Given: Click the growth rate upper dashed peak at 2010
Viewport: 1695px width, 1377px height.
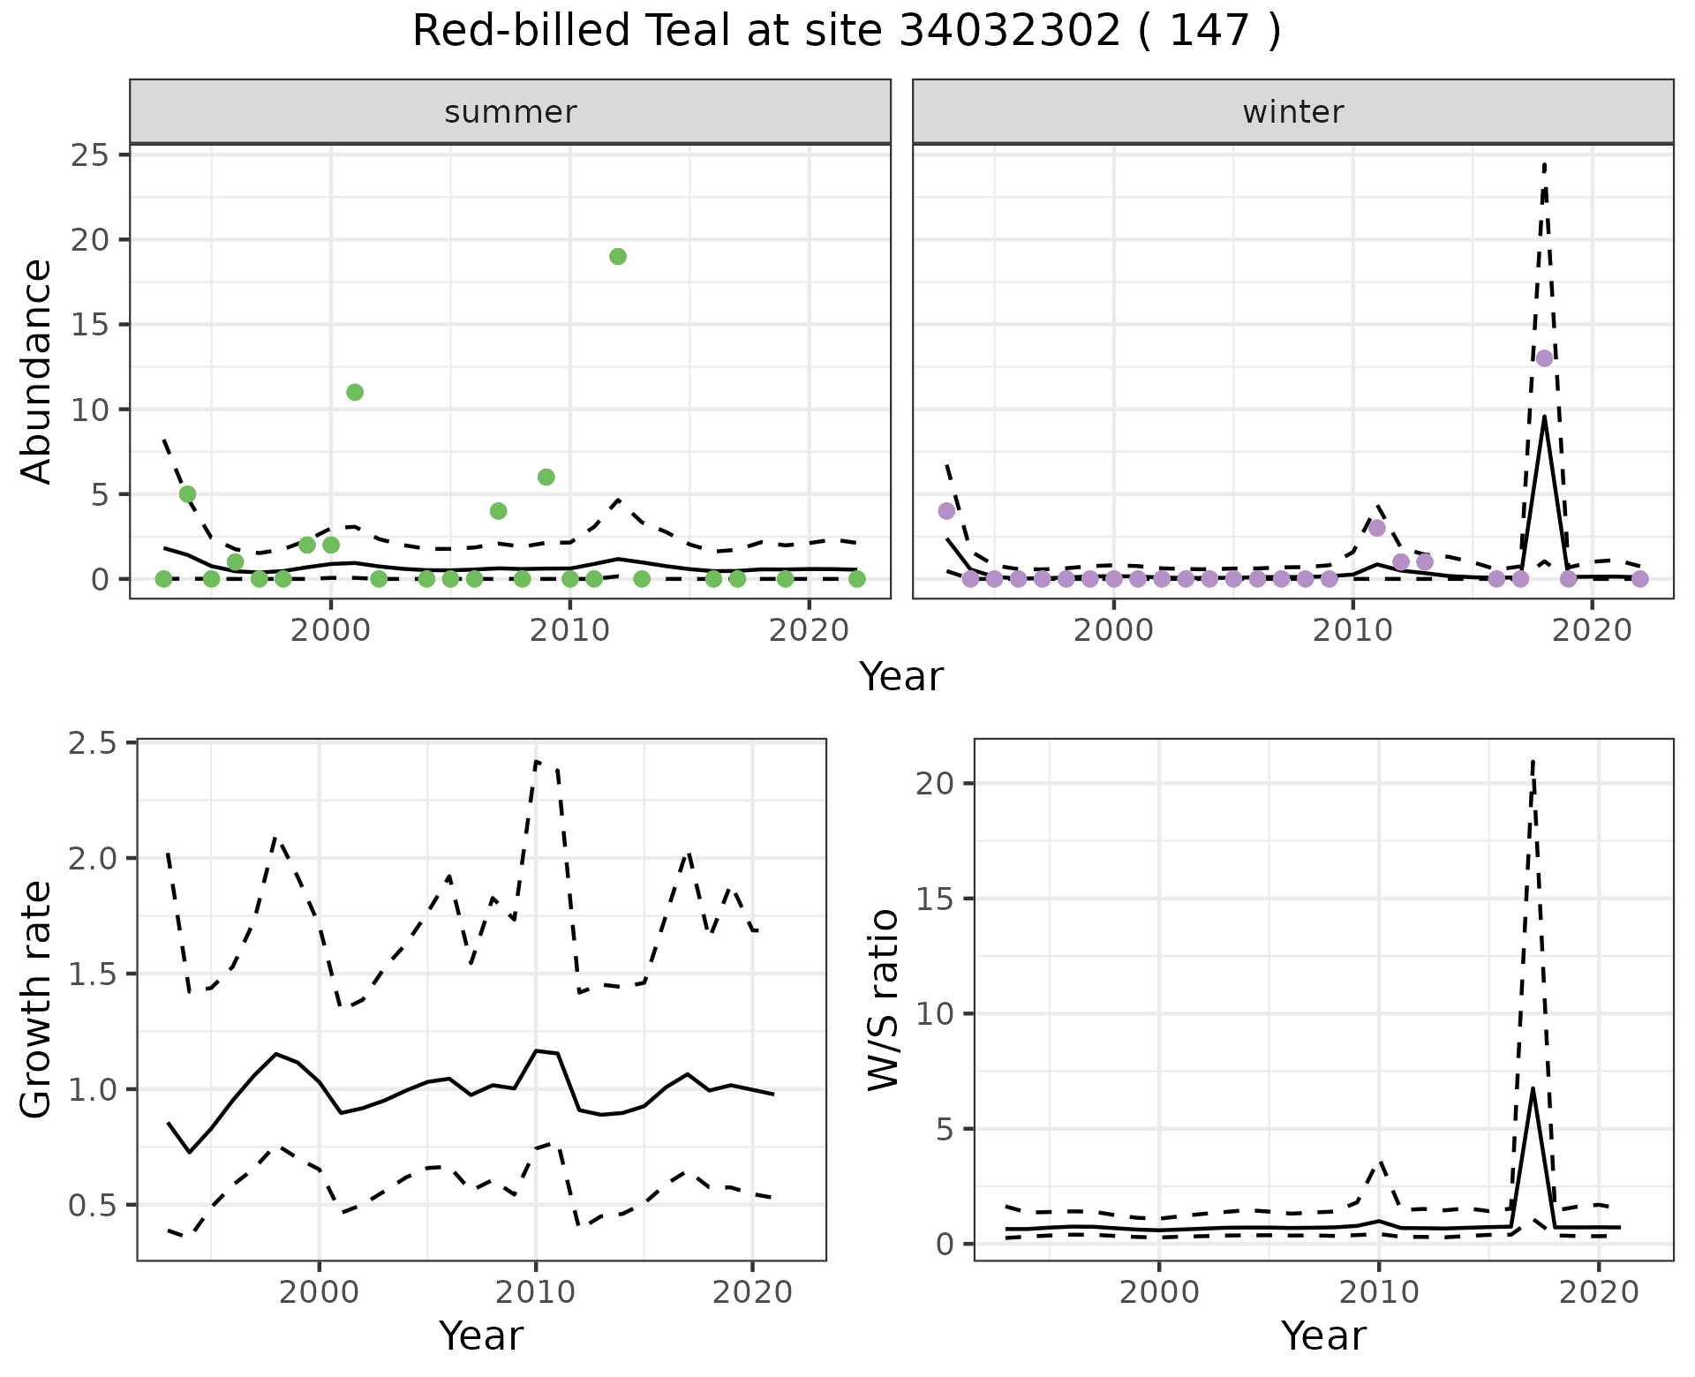Looking at the screenshot, I should (537, 761).
